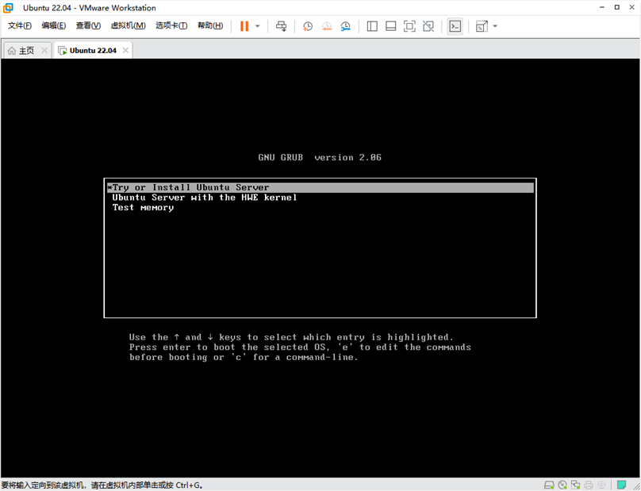Toggle the thumbnail bar at bottom
641x491 pixels.
pyautogui.click(x=391, y=26)
